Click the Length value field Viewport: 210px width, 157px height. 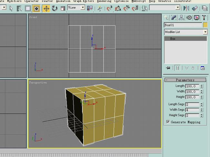(x=192, y=86)
